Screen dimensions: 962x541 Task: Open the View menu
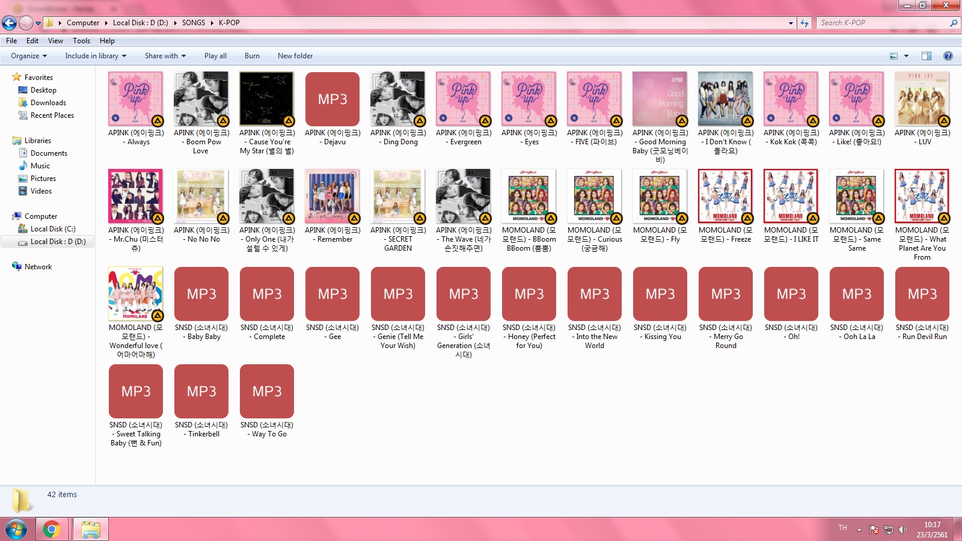click(55, 41)
